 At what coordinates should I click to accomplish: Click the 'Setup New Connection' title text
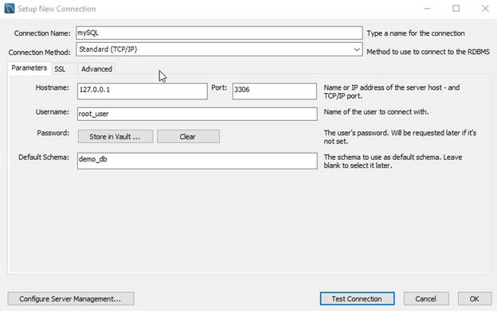coord(57,9)
